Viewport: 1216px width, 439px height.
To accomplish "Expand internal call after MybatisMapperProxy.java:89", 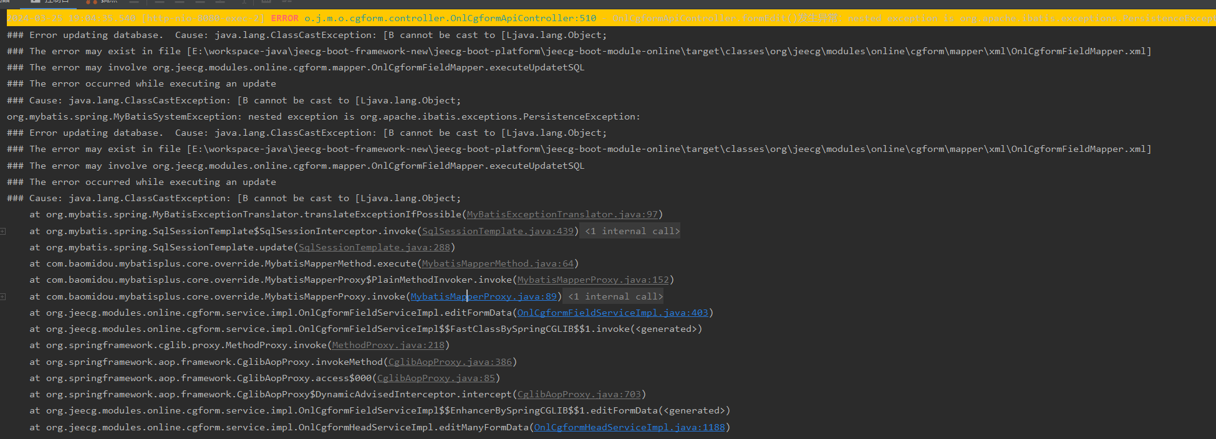I will point(615,296).
